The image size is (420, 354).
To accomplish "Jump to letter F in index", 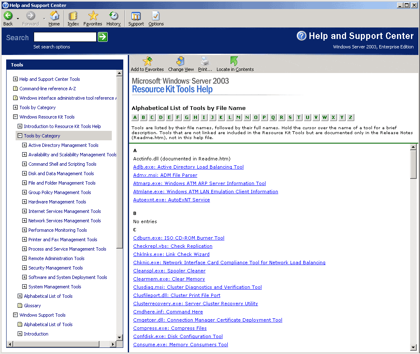I will (178, 117).
